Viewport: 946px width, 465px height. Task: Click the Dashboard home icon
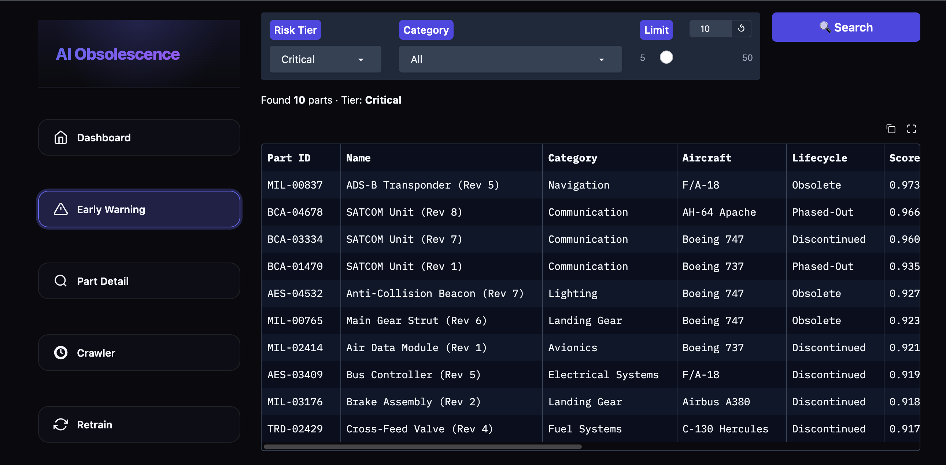click(60, 138)
